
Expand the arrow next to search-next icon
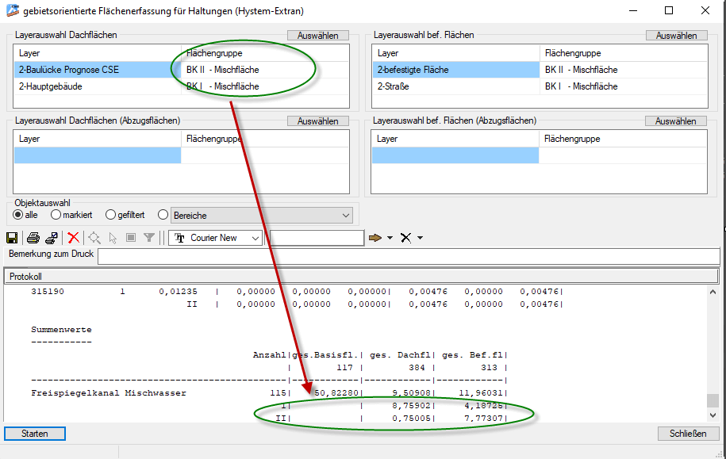(x=390, y=238)
